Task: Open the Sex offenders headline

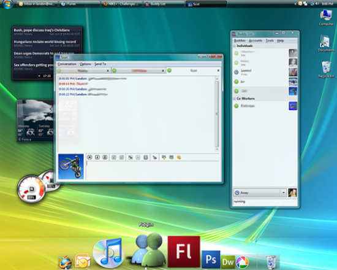Action: [x=34, y=65]
